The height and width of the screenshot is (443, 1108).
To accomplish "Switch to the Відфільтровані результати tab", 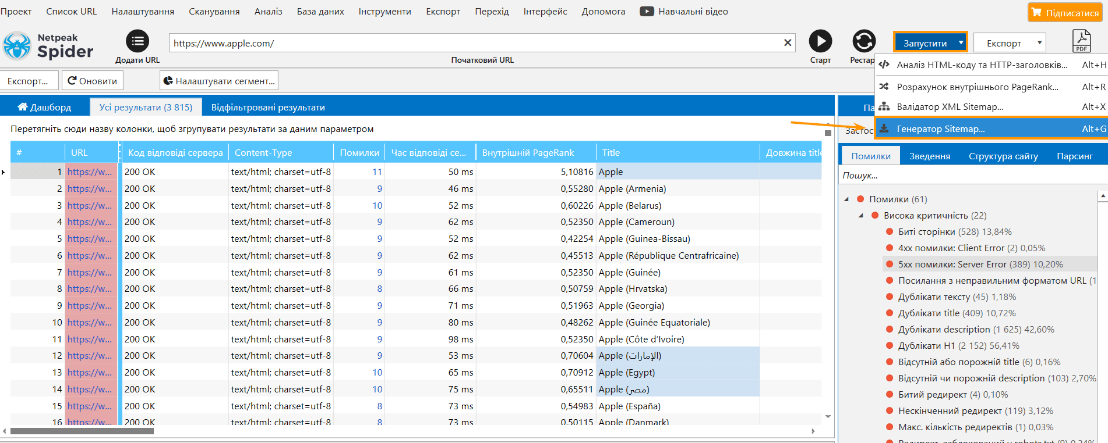I will 268,107.
